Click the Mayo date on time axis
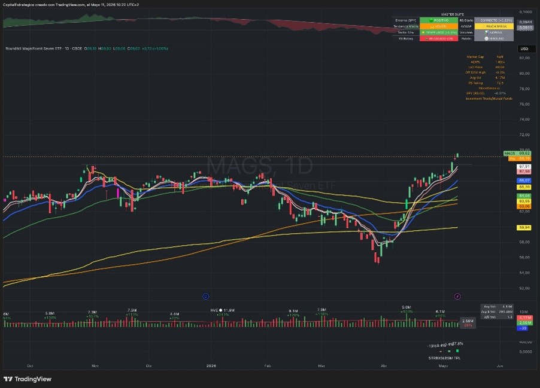 pos(443,366)
